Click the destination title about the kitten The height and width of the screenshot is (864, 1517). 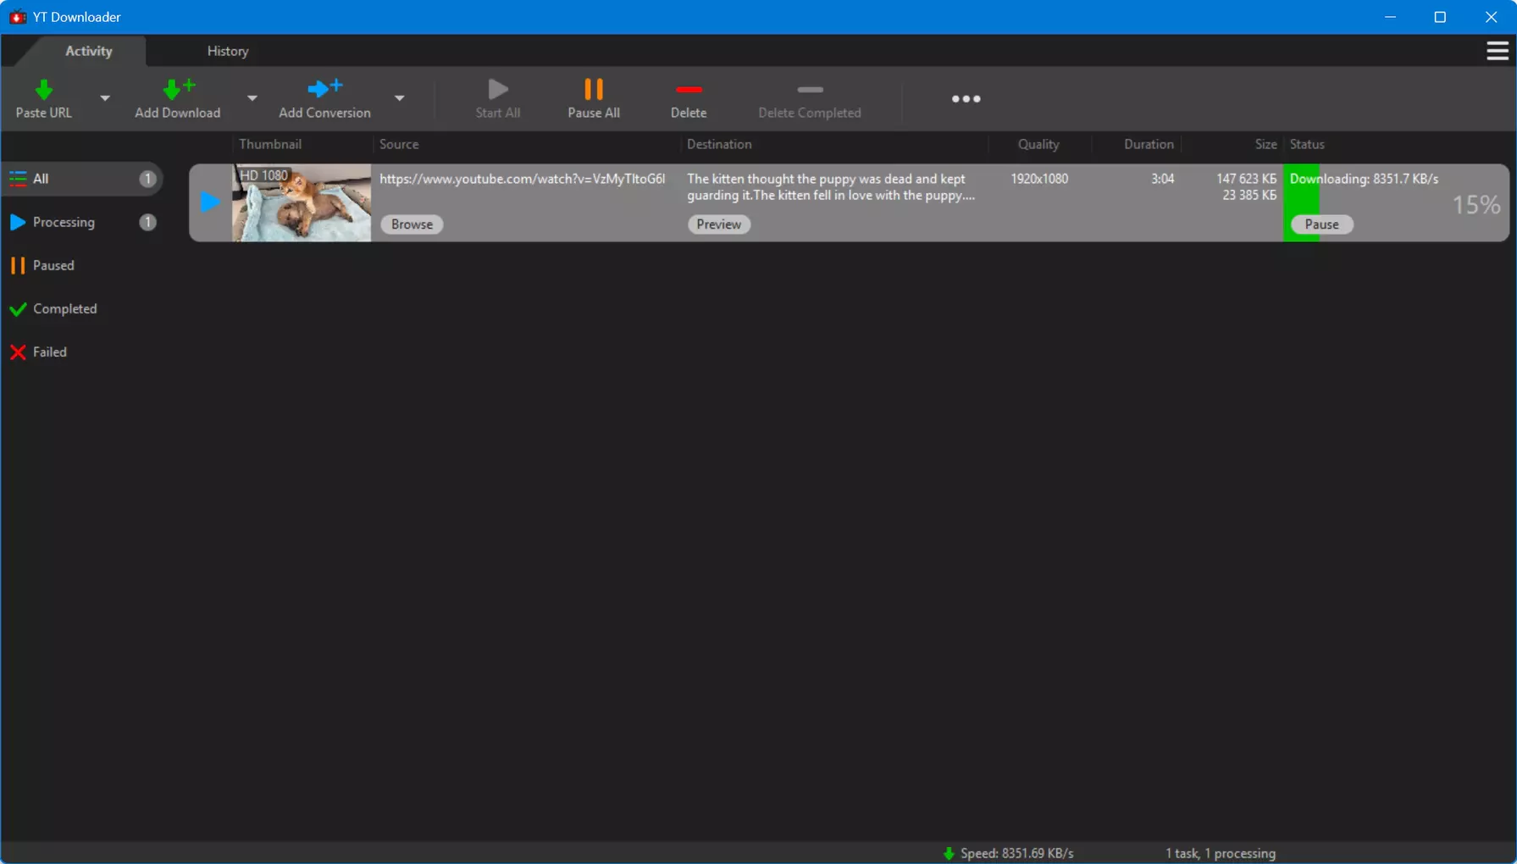[831, 187]
